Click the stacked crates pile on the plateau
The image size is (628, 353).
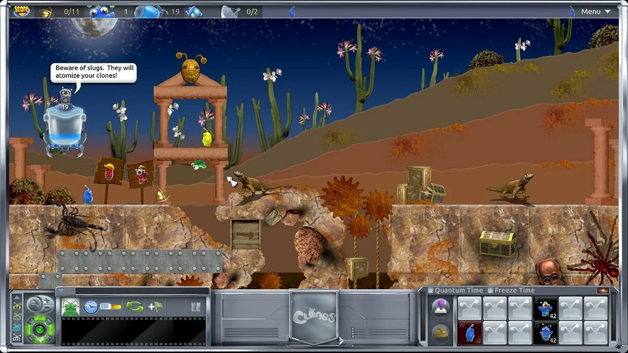tap(421, 185)
